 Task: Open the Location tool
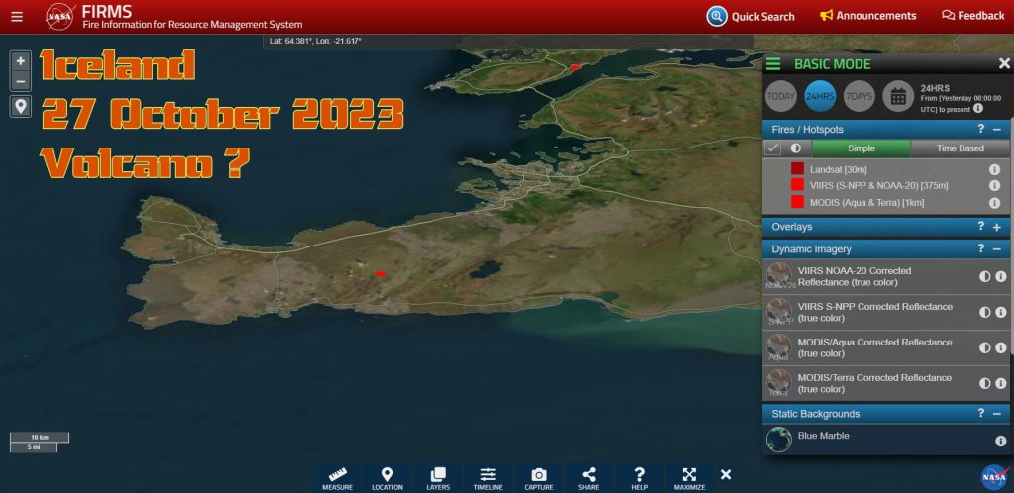[x=387, y=478]
